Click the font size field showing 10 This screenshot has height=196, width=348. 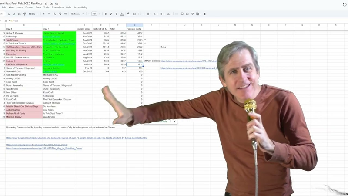(x=94, y=14)
